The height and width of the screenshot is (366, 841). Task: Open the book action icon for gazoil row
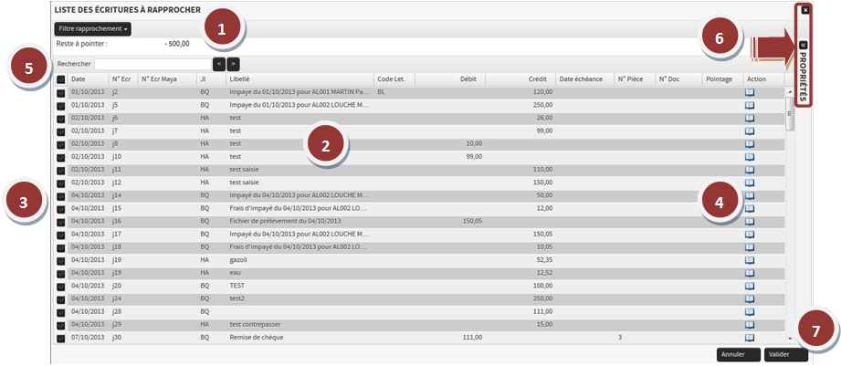pos(750,260)
